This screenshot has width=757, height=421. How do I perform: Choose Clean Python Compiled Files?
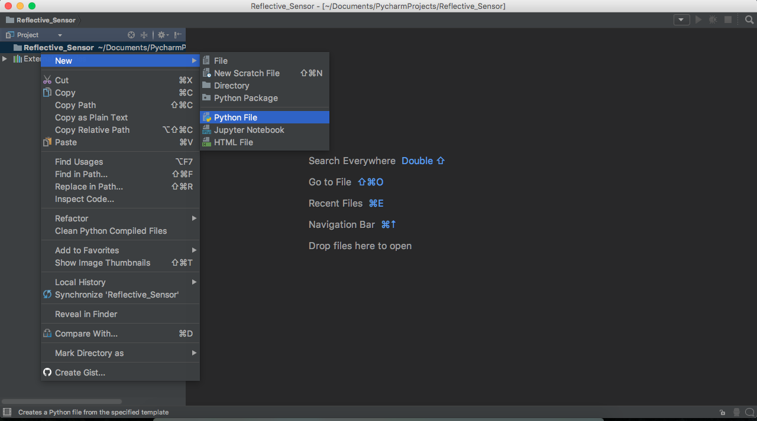point(120,231)
